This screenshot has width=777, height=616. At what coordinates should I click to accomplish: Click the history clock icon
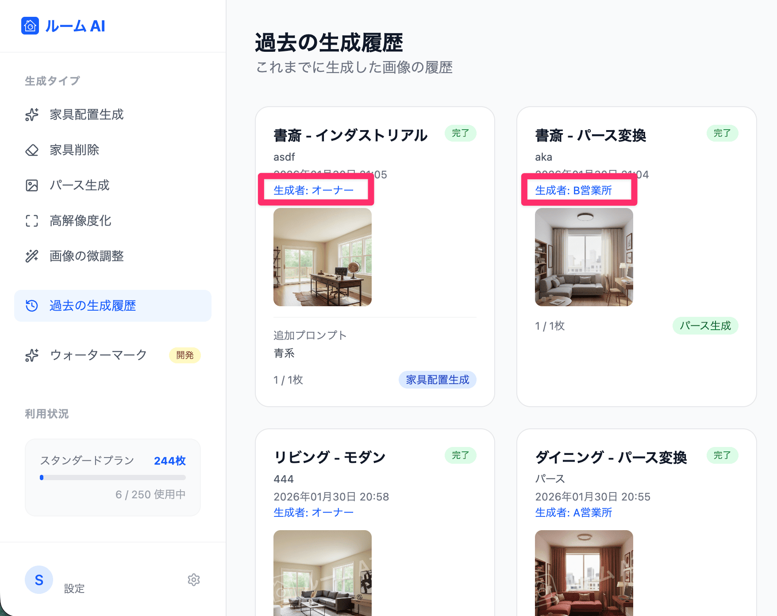(32, 306)
